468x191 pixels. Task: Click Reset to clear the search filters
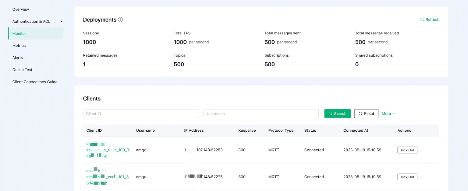tap(366, 113)
